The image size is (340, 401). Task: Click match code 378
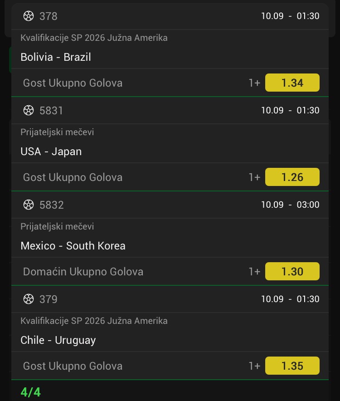click(x=49, y=16)
